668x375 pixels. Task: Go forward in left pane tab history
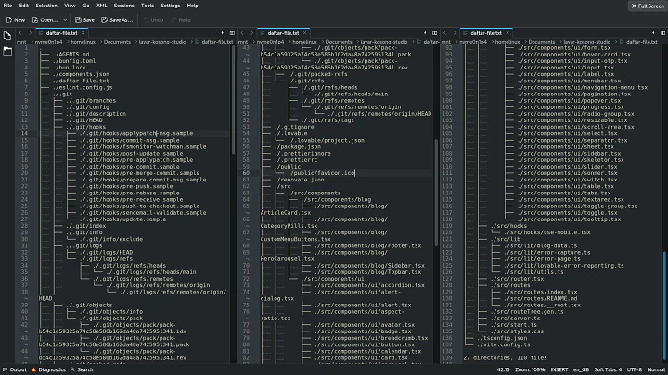tap(30, 32)
